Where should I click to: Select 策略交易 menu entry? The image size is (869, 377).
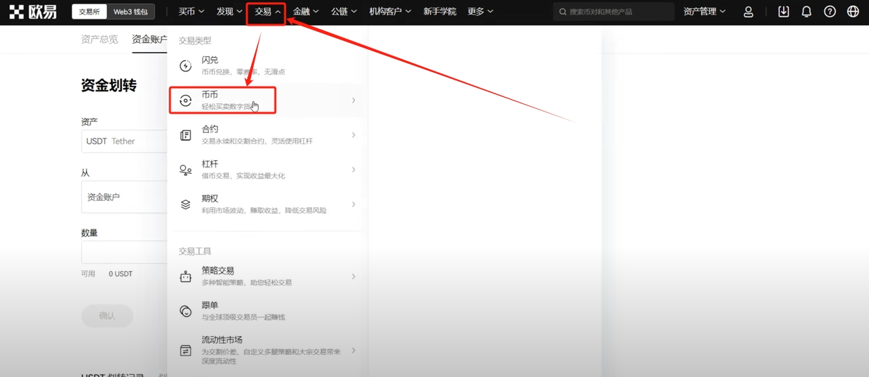coord(267,277)
